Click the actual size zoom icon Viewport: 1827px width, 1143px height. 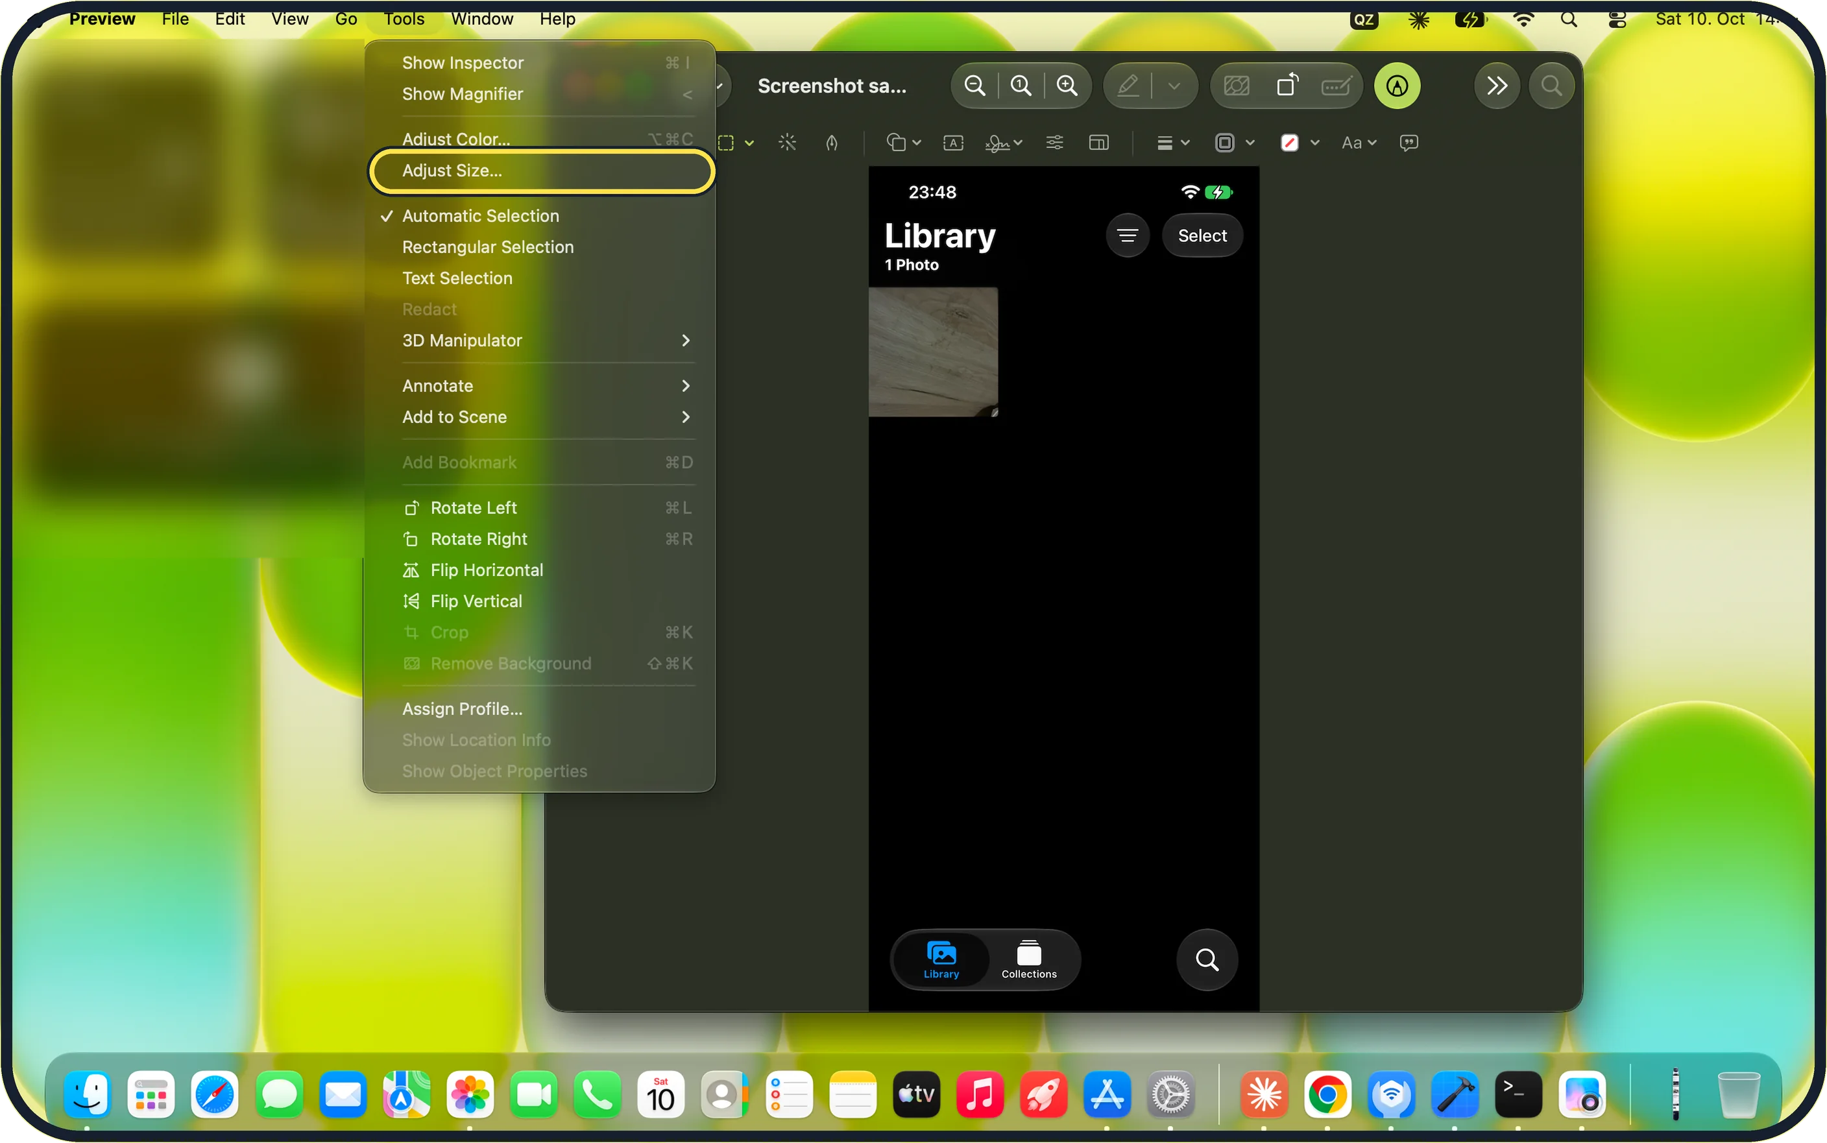point(1021,86)
